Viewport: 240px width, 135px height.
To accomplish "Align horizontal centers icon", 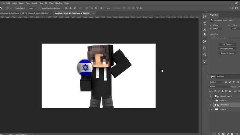I will click(x=70, y=8).
